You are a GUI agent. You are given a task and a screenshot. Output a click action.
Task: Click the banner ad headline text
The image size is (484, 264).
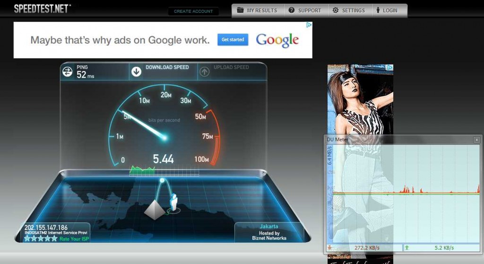coord(120,40)
